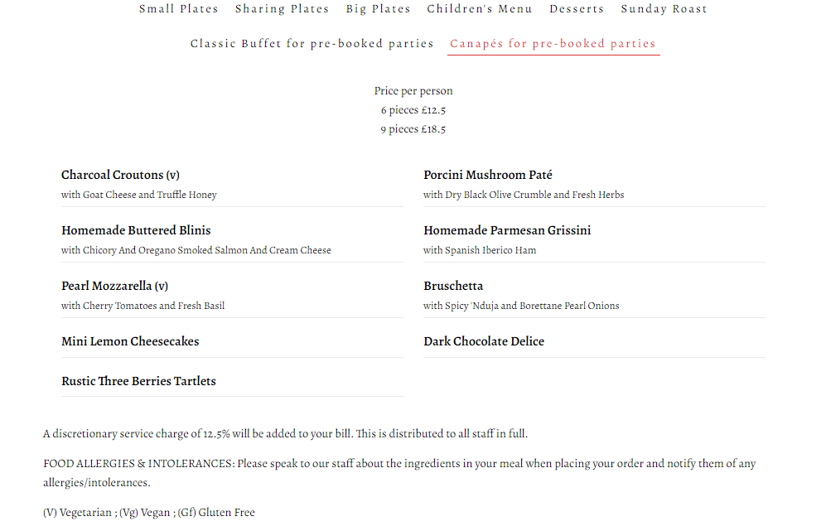Click the Bruschetta menu heading
The width and height of the screenshot is (826, 526).
tap(453, 286)
